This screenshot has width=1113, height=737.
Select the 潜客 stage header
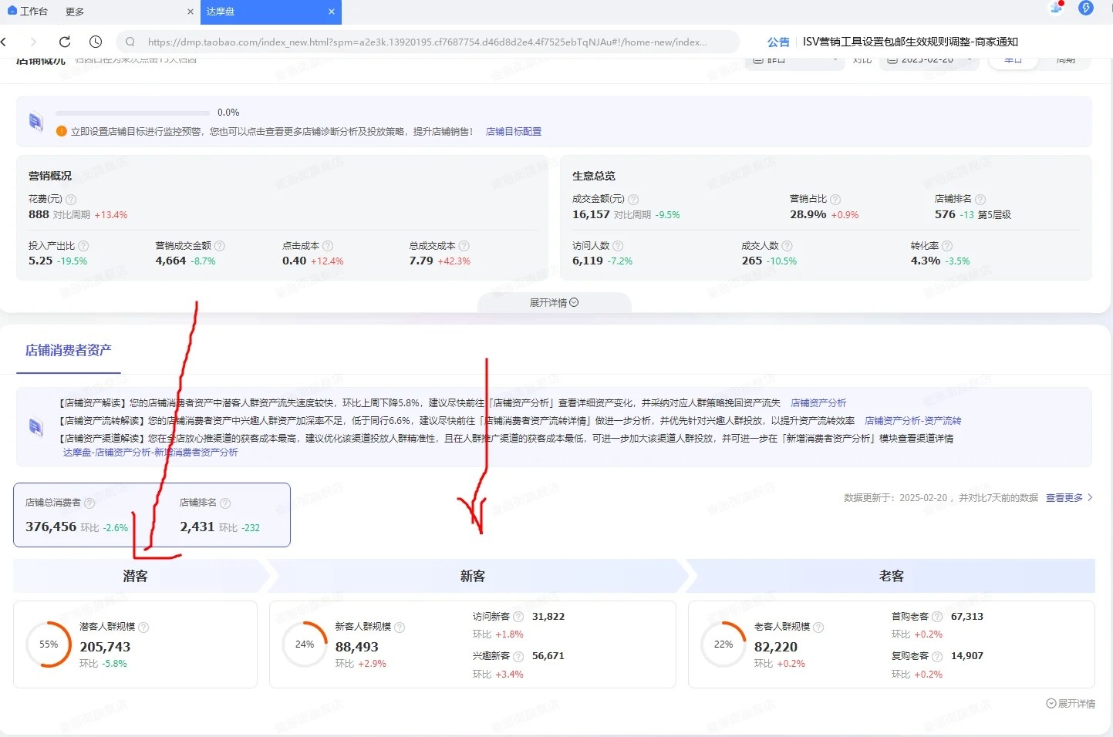(136, 576)
